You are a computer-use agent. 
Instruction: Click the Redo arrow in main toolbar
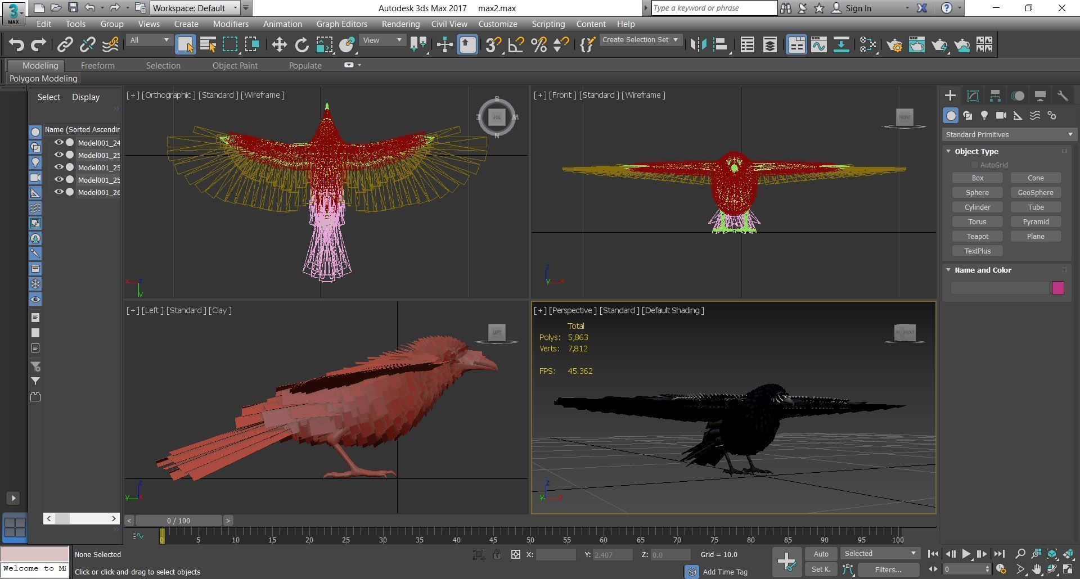tap(38, 45)
